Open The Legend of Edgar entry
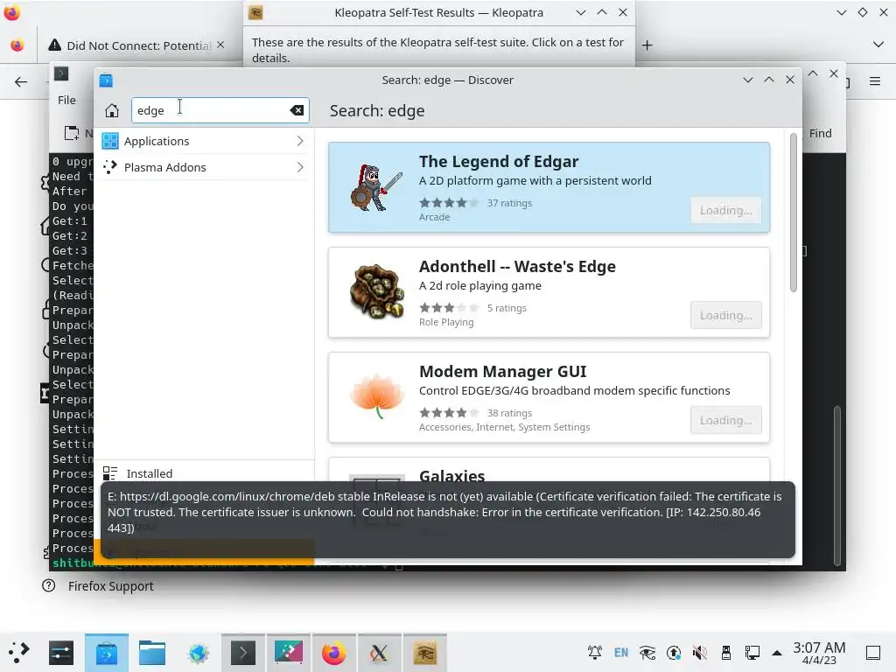This screenshot has width=896, height=672. 549,187
